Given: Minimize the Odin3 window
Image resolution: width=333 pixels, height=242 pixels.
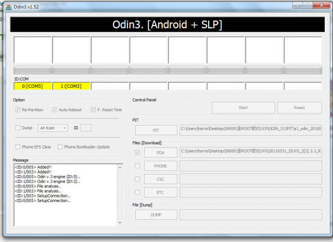Looking at the screenshot, I should 298,6.
